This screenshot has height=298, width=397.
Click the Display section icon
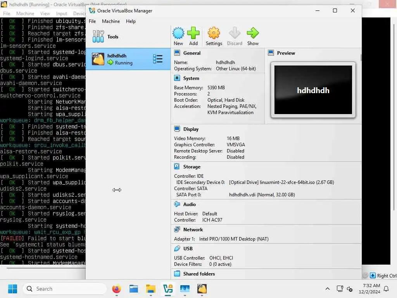click(x=177, y=129)
